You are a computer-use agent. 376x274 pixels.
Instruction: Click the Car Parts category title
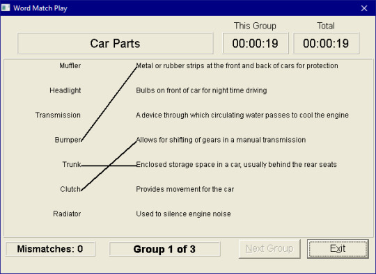tap(115, 43)
